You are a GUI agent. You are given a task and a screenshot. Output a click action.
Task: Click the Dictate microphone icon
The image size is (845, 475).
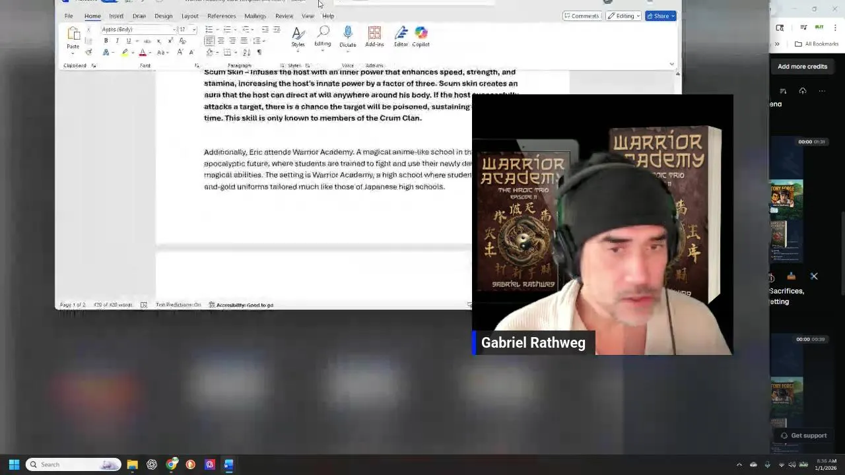(348, 37)
